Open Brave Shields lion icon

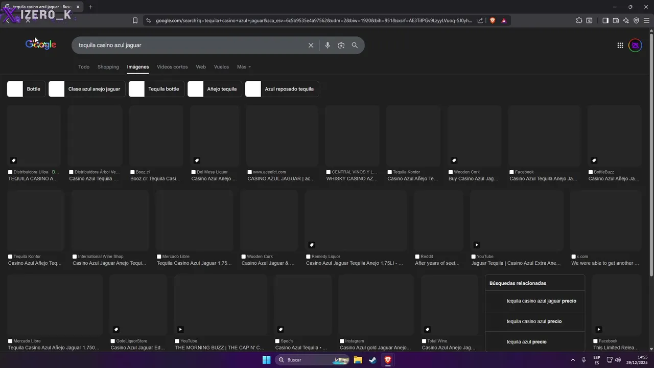click(493, 20)
